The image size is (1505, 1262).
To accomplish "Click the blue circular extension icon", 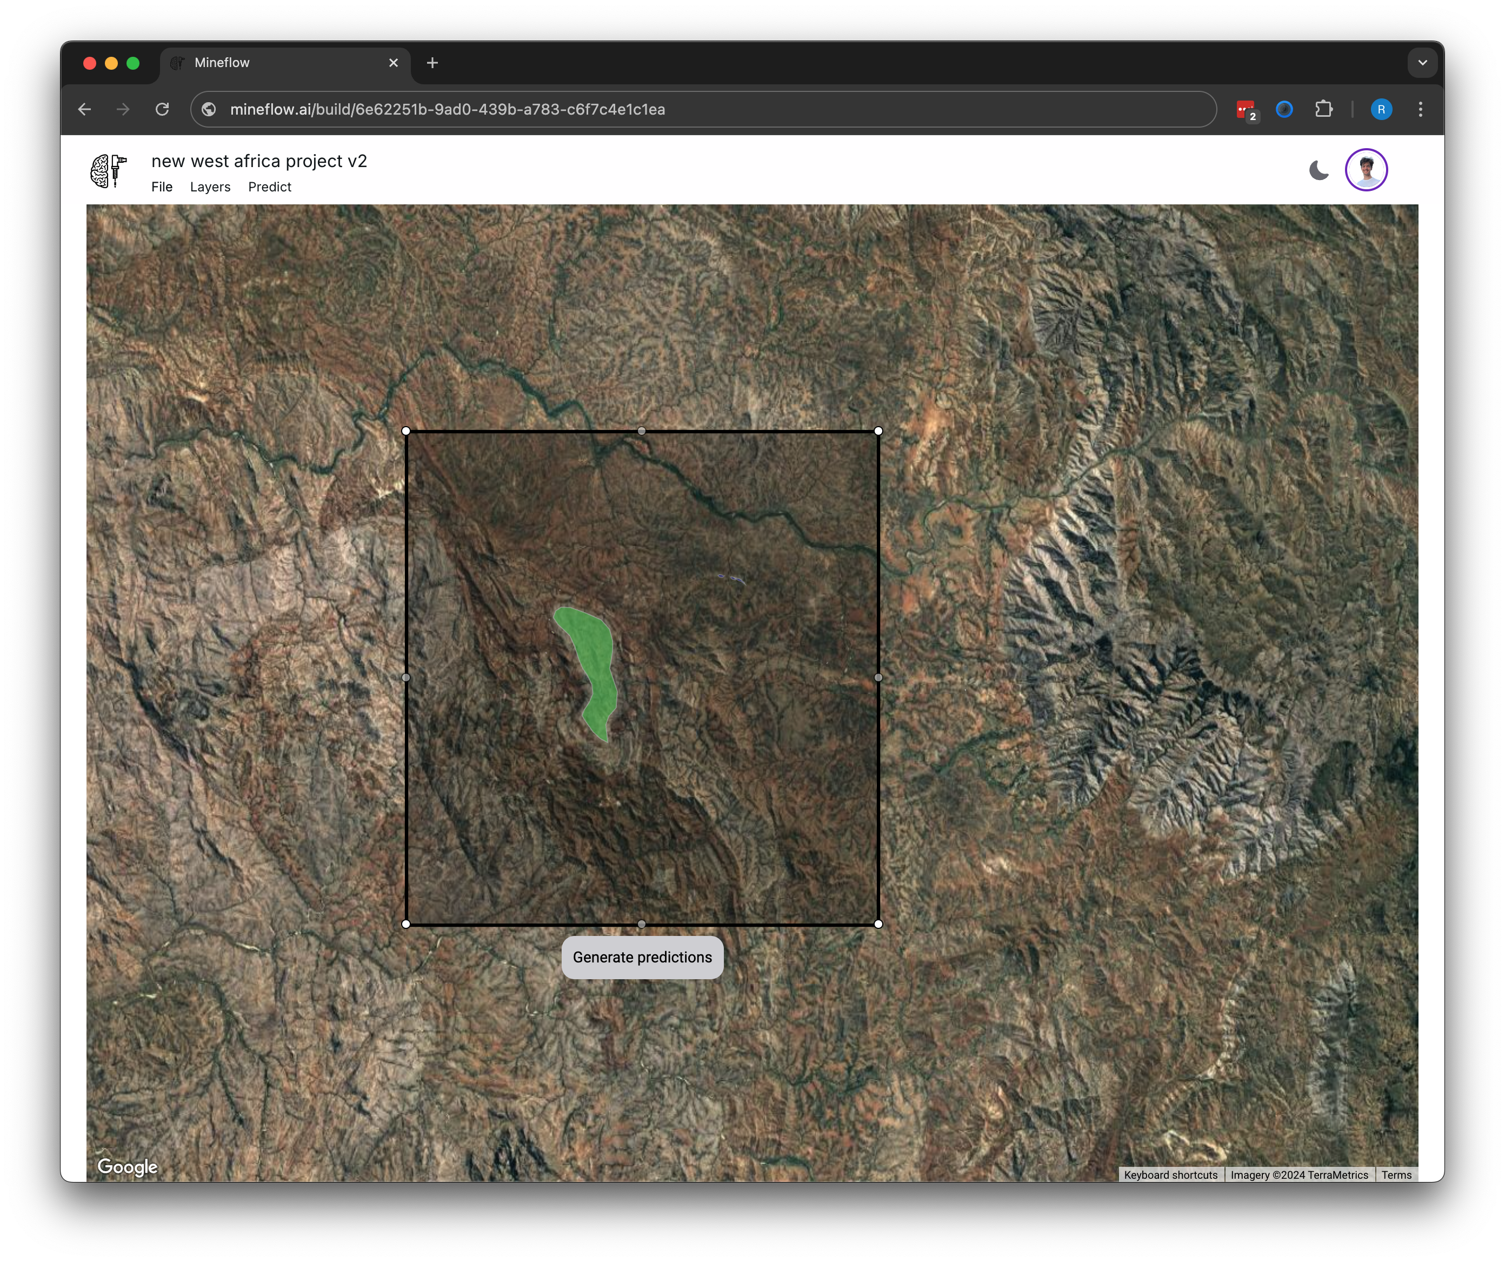I will (x=1284, y=109).
